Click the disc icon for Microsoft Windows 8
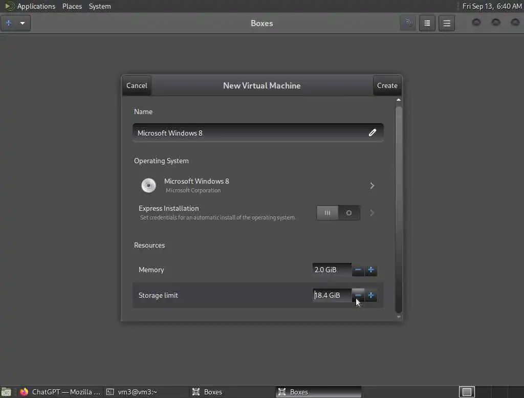This screenshot has width=524, height=398. [149, 186]
